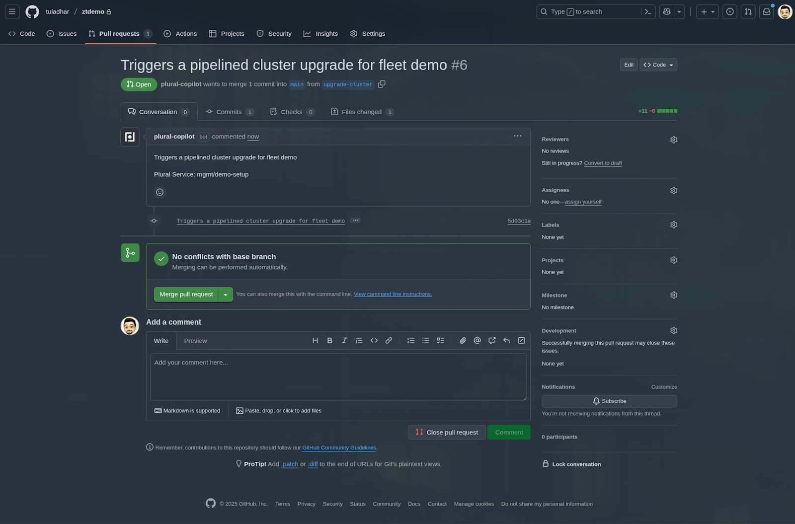
Task: Open the Code dropdown near Edit
Action: click(658, 65)
